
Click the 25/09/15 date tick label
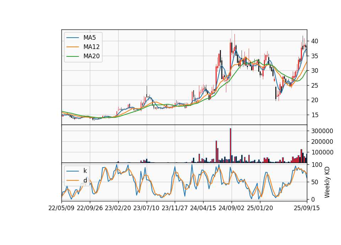pos(307,208)
